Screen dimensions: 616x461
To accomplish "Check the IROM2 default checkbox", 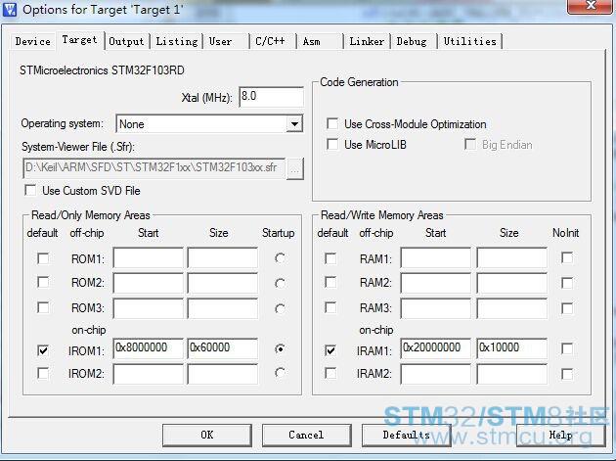I will point(43,373).
